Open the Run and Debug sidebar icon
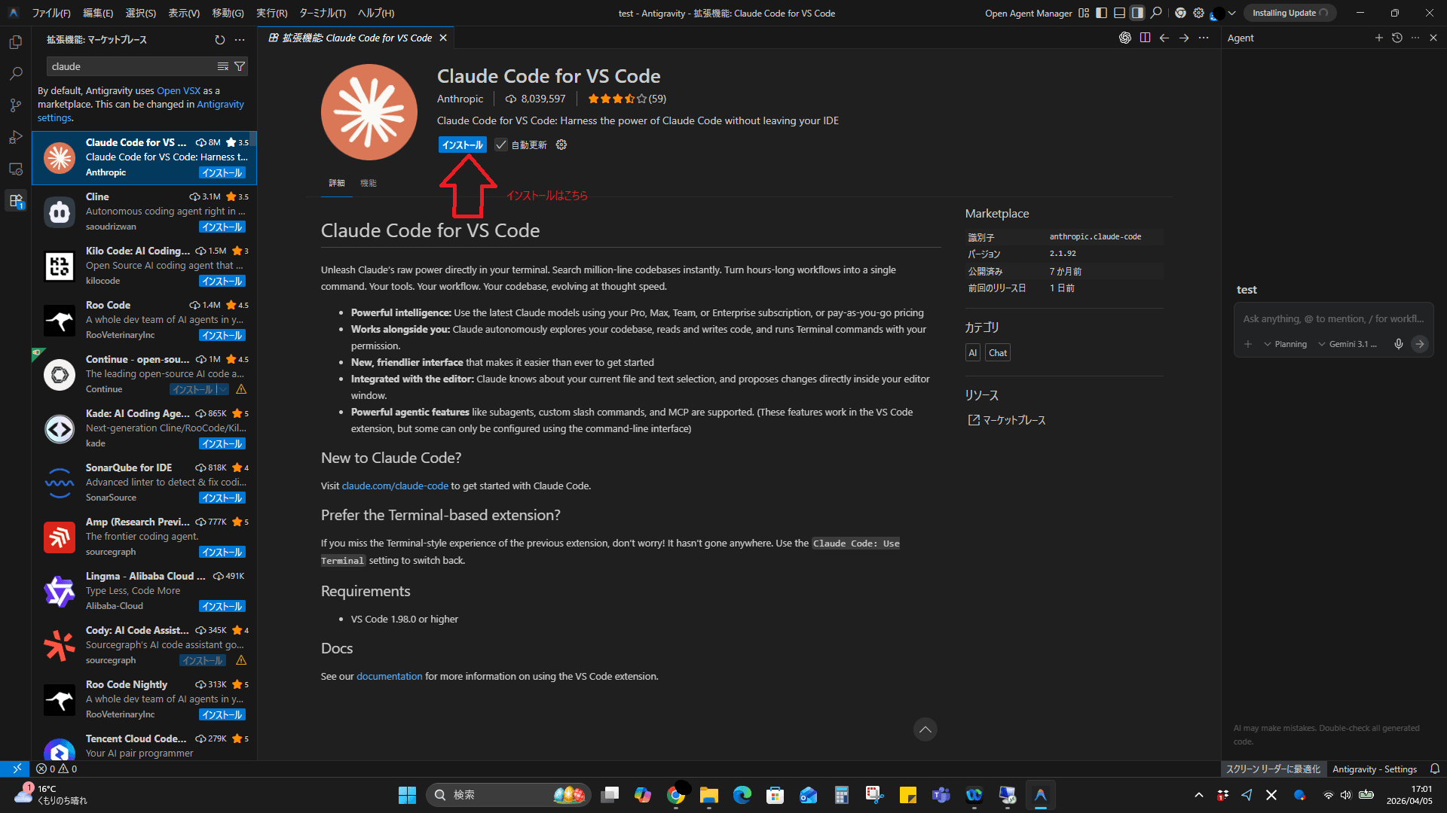Screen dimensions: 1447x813 tap(15, 137)
